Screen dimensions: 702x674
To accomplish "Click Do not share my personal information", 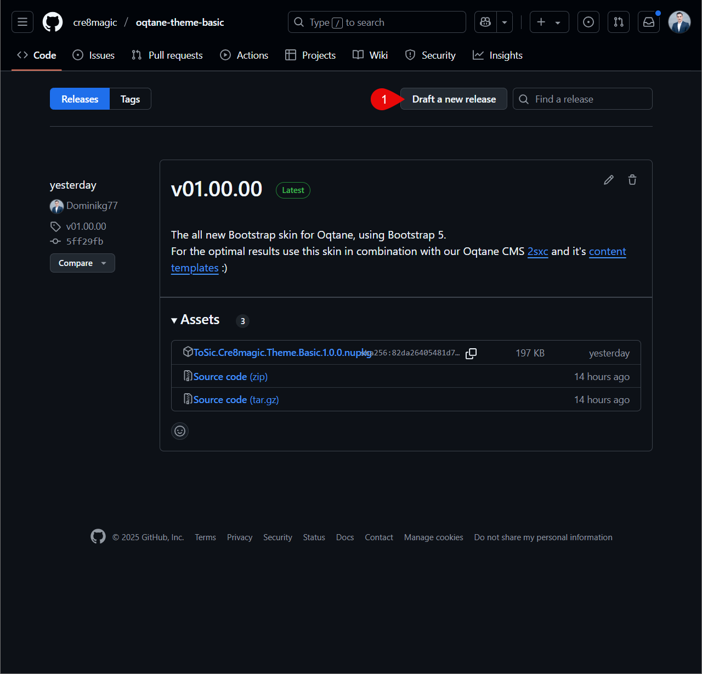I will (x=544, y=537).
